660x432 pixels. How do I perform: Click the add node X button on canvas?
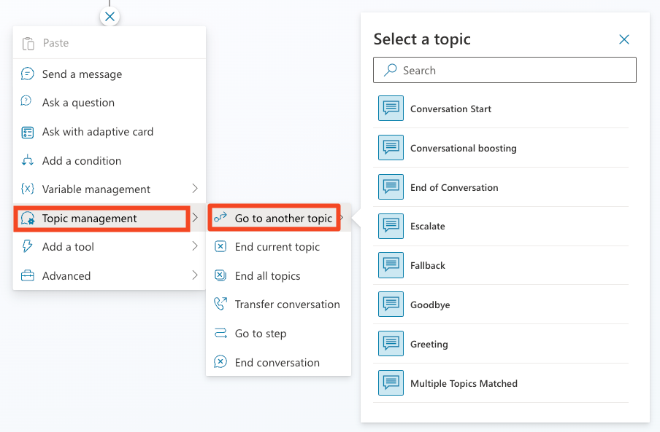click(x=110, y=16)
